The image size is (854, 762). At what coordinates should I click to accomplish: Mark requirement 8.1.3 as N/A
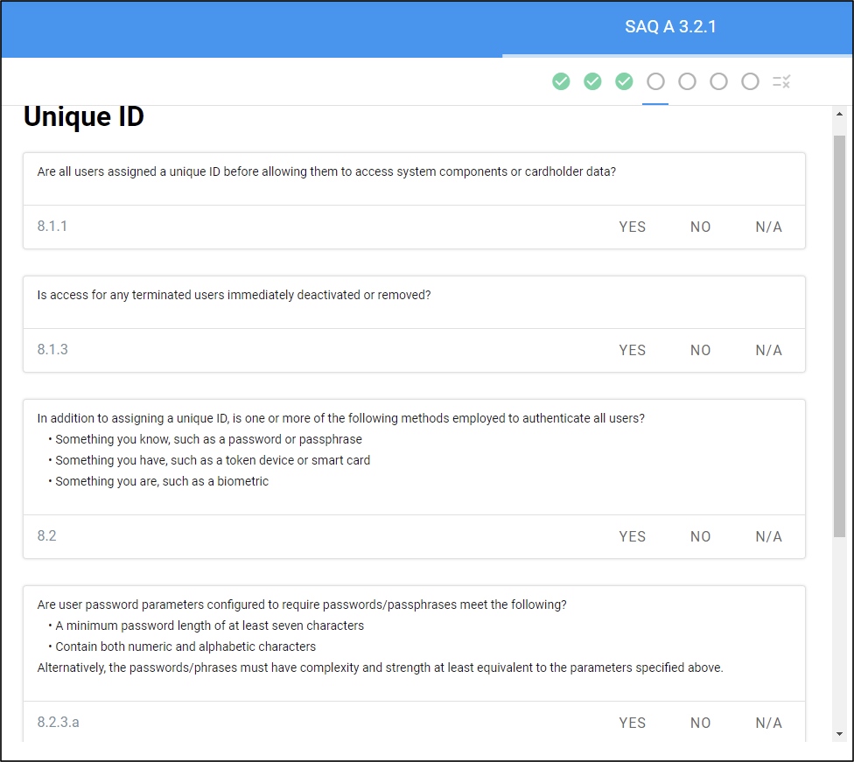(x=768, y=351)
